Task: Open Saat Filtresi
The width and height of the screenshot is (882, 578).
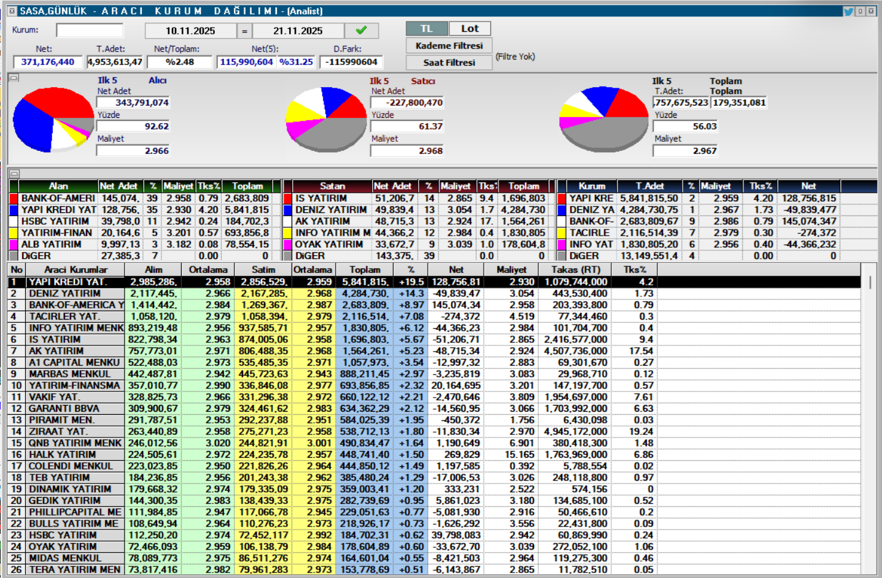Action: click(449, 62)
